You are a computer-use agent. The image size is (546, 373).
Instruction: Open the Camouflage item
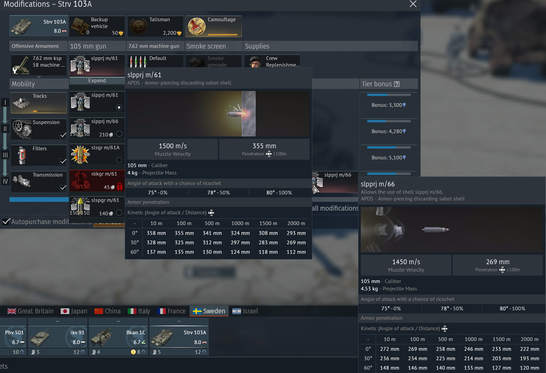coord(214,26)
